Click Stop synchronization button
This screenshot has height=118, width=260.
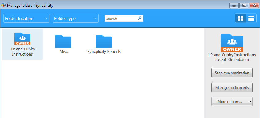(x=232, y=73)
